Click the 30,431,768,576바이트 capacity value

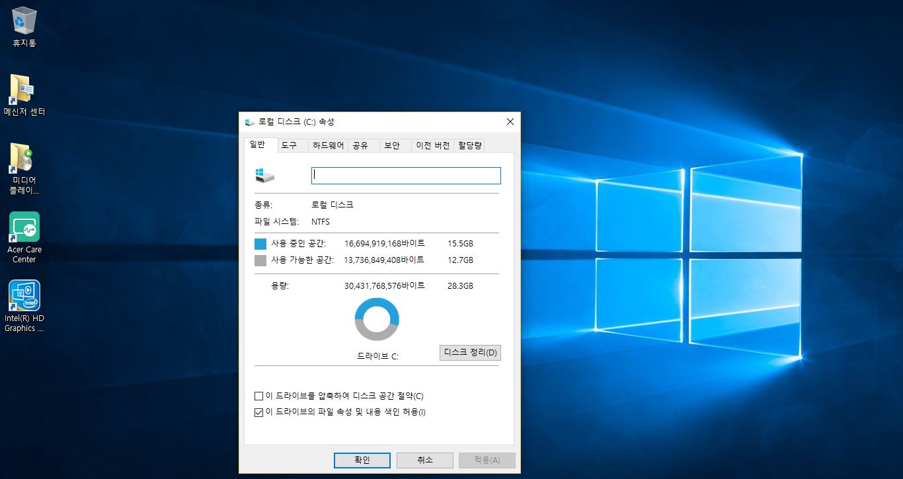(x=385, y=286)
